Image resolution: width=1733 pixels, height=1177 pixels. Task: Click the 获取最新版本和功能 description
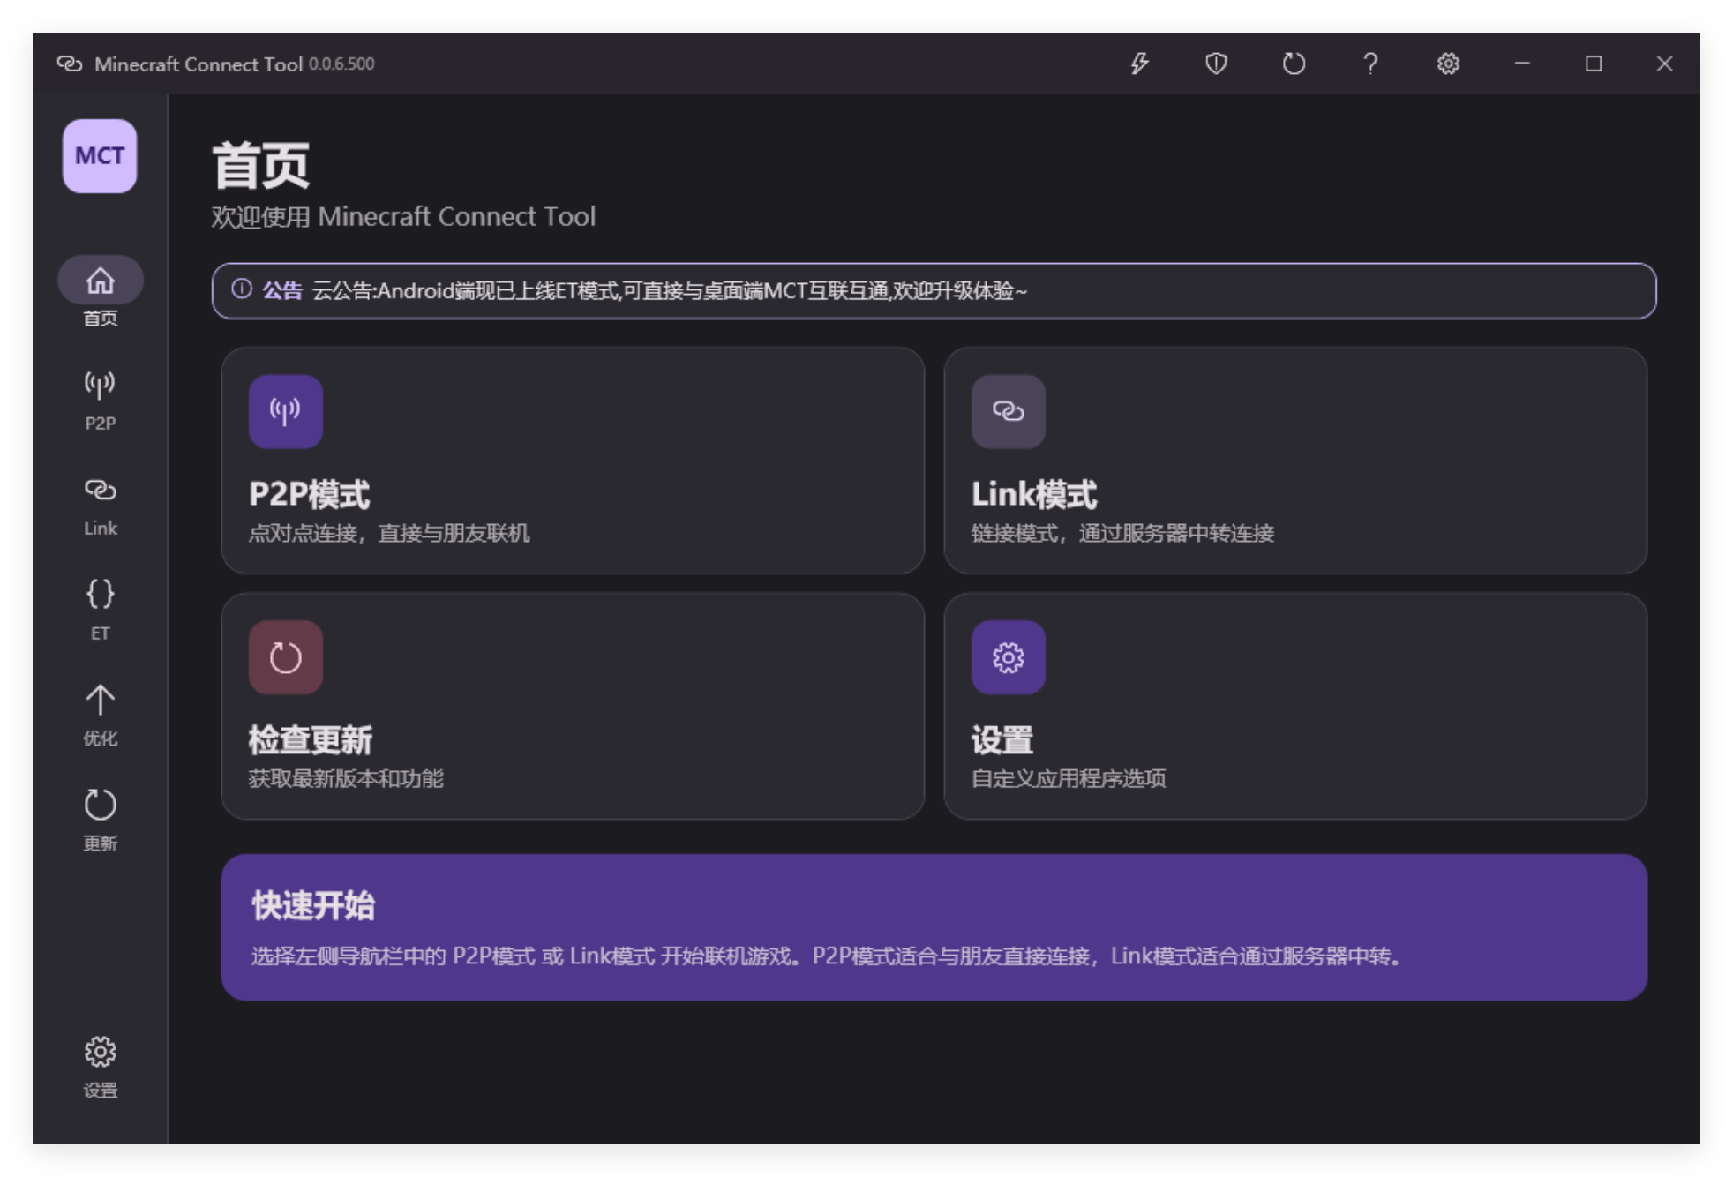point(346,778)
